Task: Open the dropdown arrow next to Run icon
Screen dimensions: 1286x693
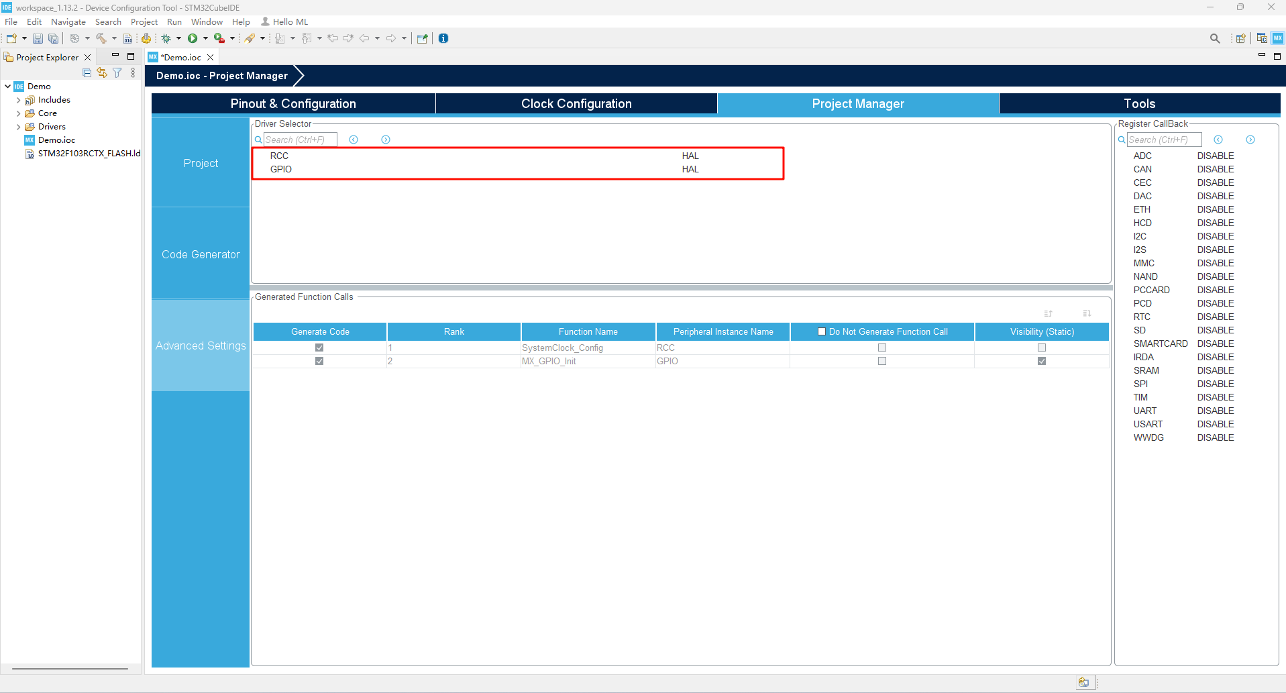Action: pos(205,38)
